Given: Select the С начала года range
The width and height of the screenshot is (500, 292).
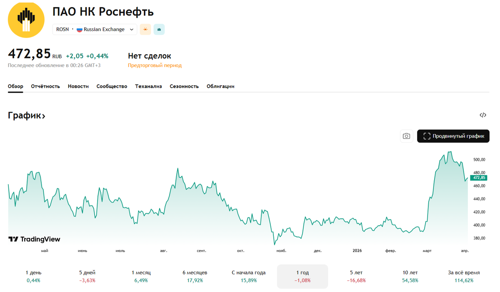Looking at the screenshot, I should click(x=249, y=276).
